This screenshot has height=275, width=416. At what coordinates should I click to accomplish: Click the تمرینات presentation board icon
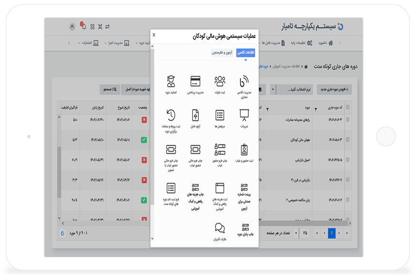pyautogui.click(x=244, y=115)
